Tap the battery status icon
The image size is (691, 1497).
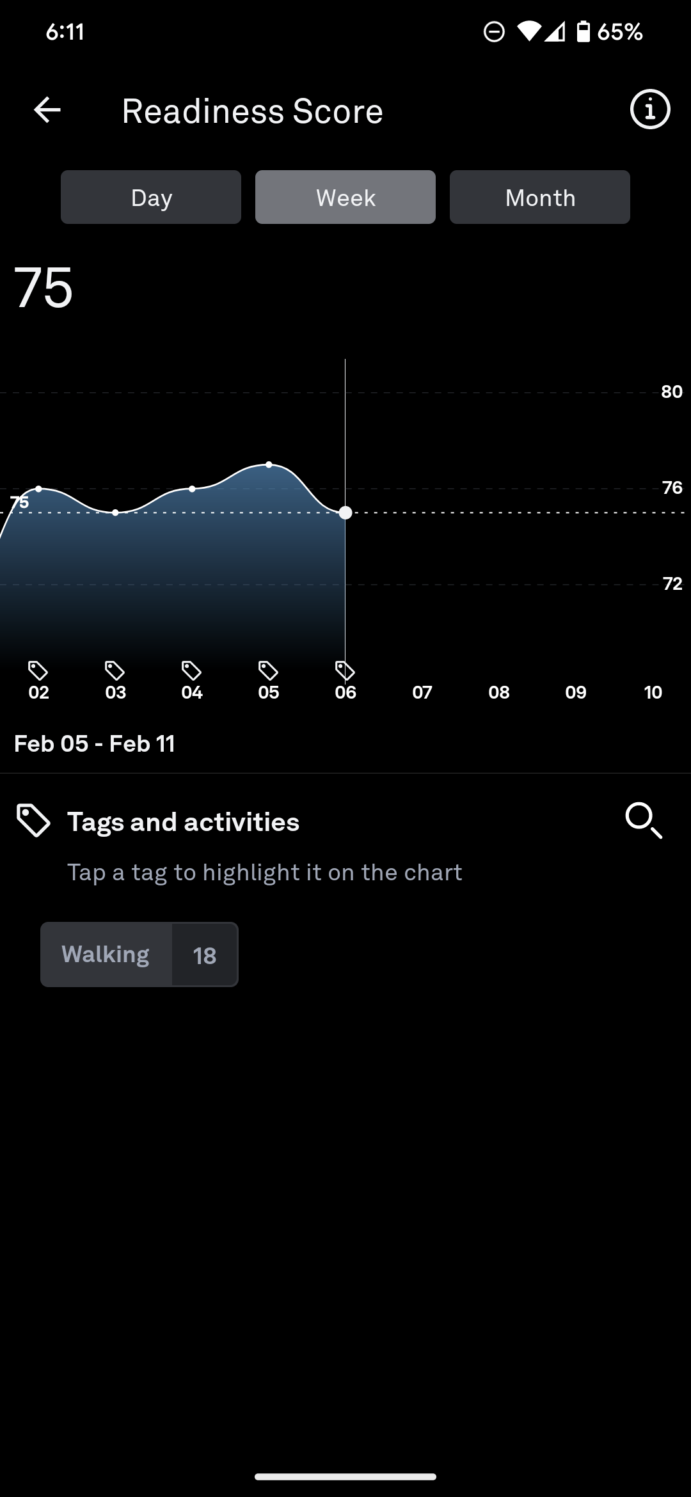click(583, 31)
